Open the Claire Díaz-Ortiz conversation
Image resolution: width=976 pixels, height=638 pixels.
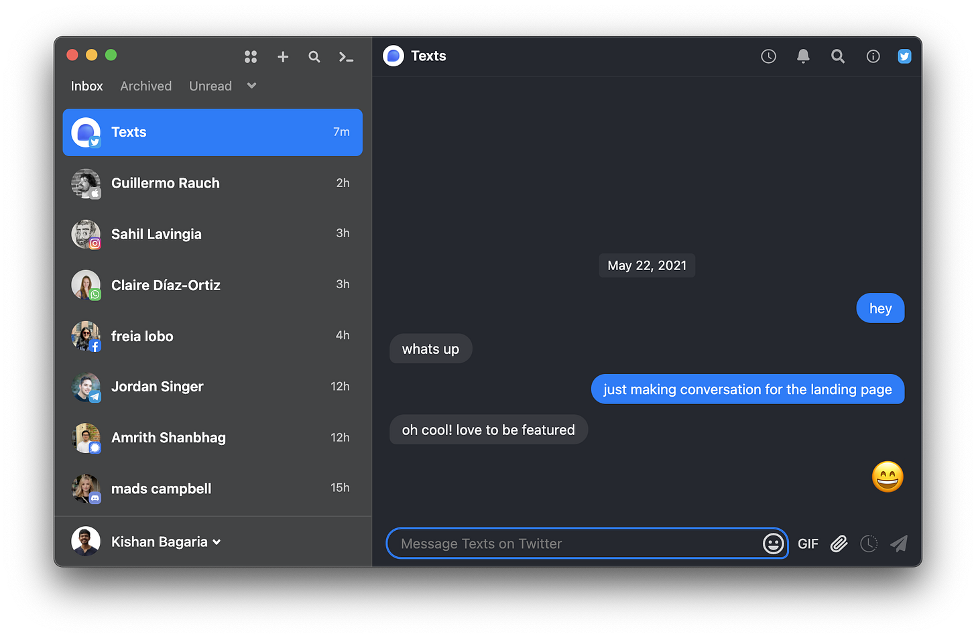click(x=212, y=285)
